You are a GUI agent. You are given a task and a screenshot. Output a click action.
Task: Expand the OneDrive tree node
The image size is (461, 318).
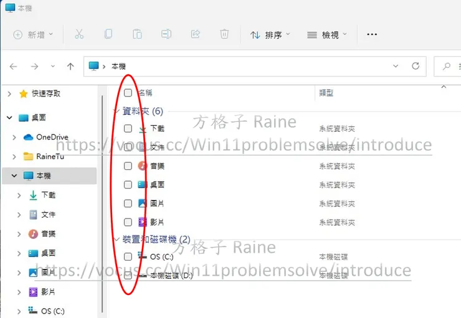(14, 137)
